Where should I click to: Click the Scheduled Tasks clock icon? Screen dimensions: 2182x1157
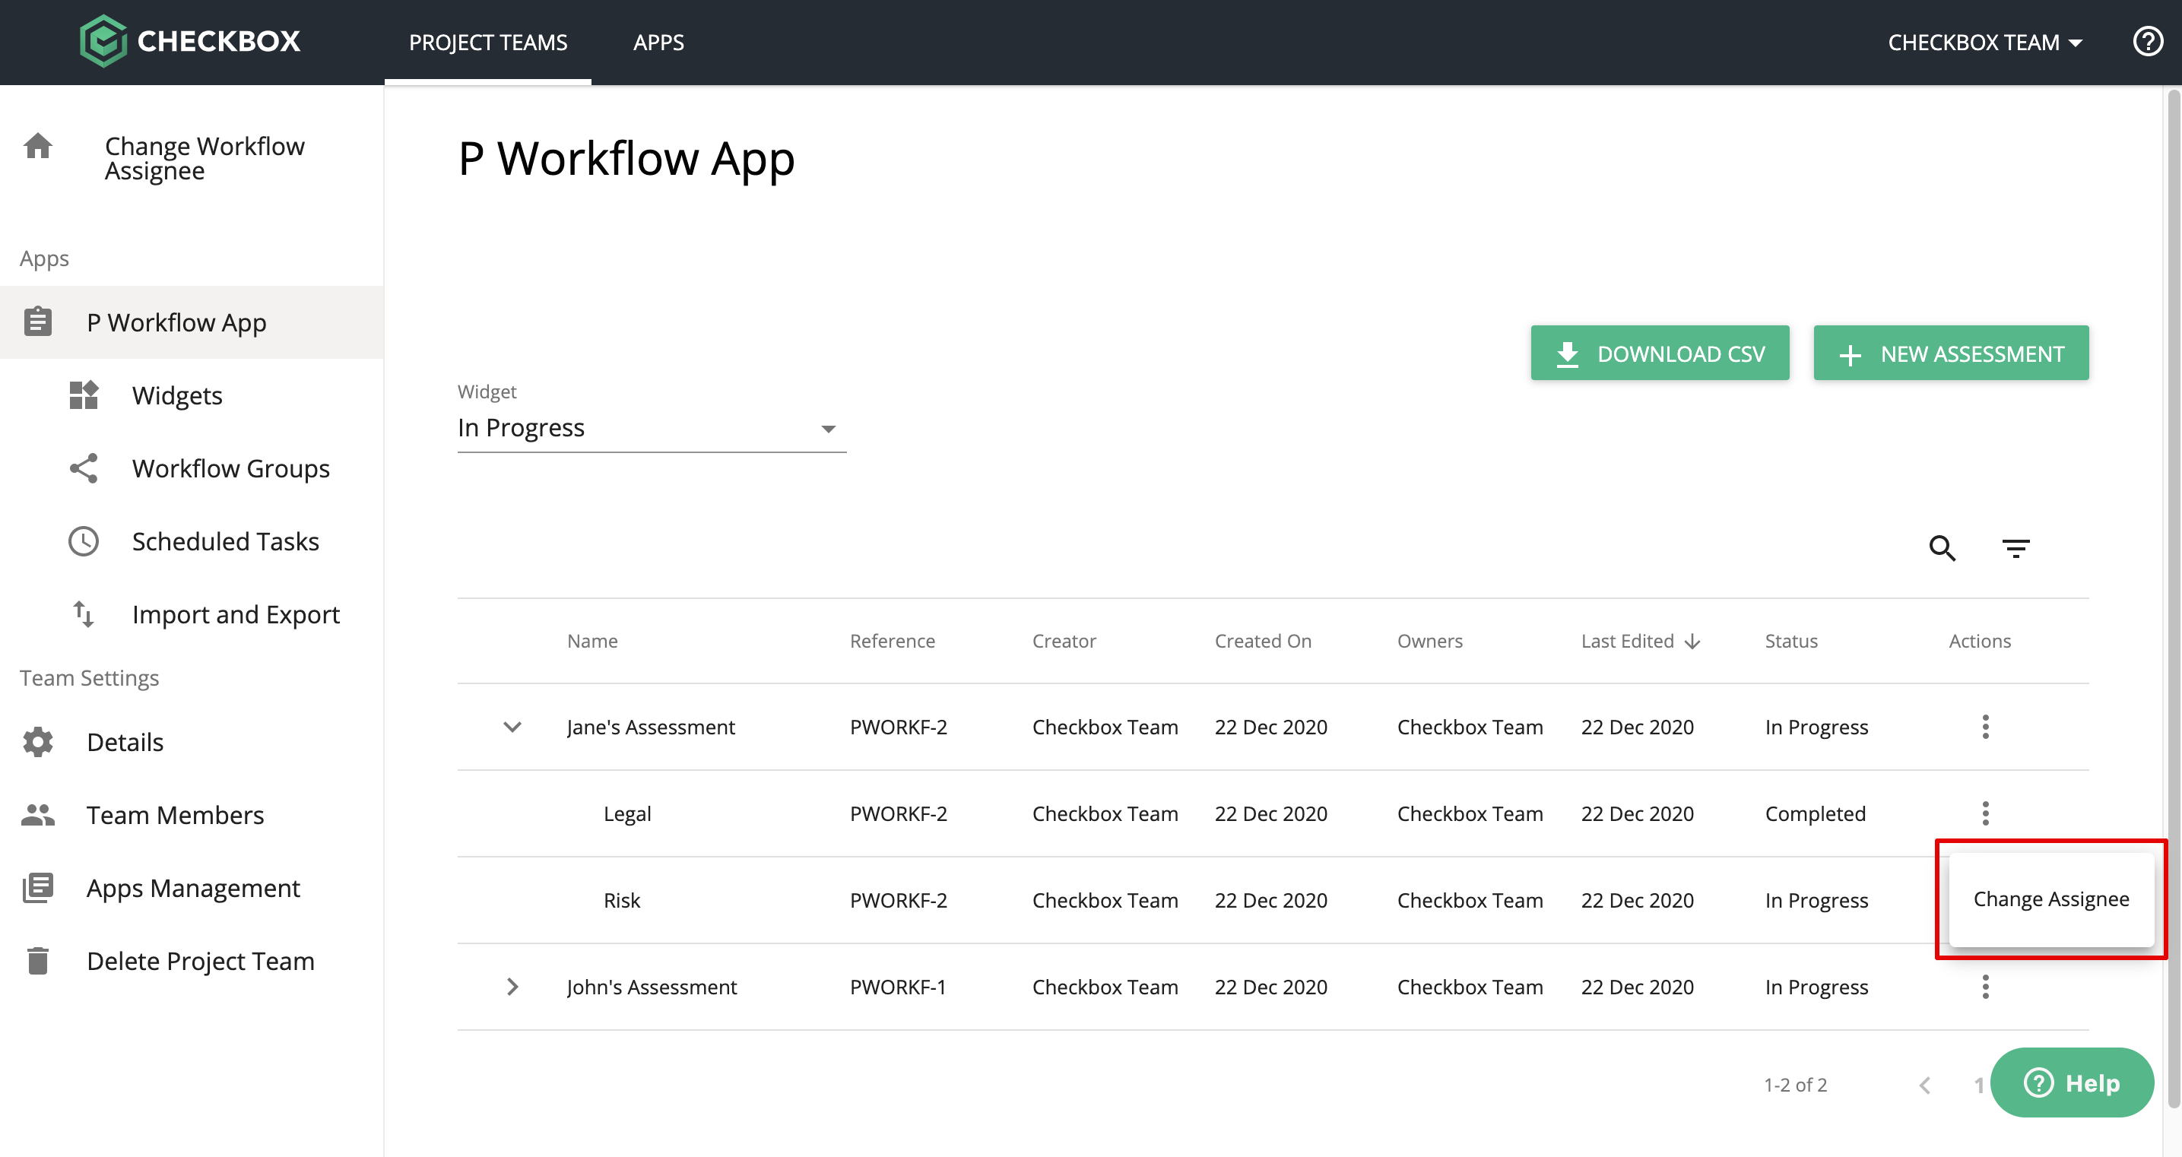84,540
